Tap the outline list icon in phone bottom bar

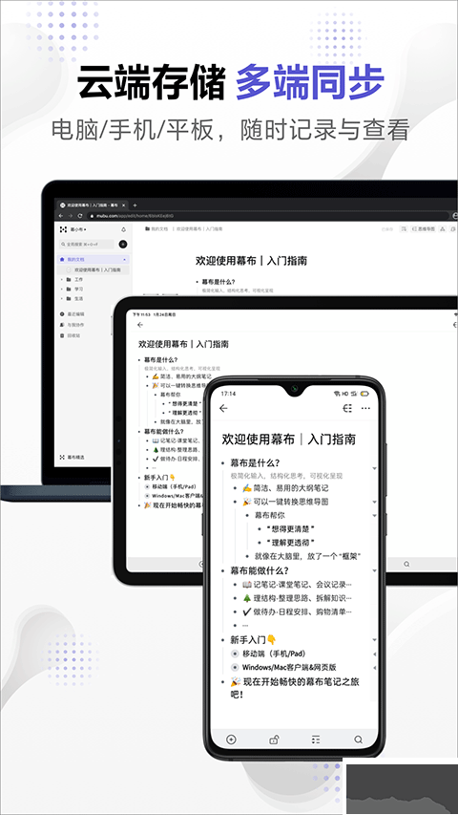[x=316, y=740]
